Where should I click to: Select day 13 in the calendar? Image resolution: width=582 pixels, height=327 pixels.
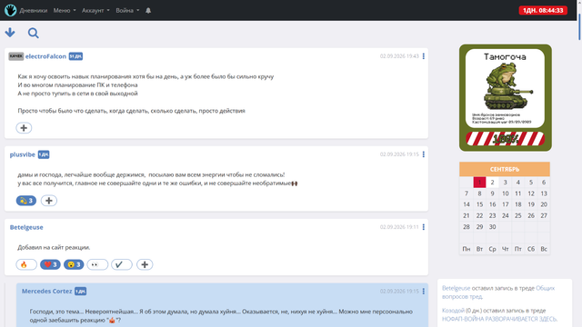[544, 193]
